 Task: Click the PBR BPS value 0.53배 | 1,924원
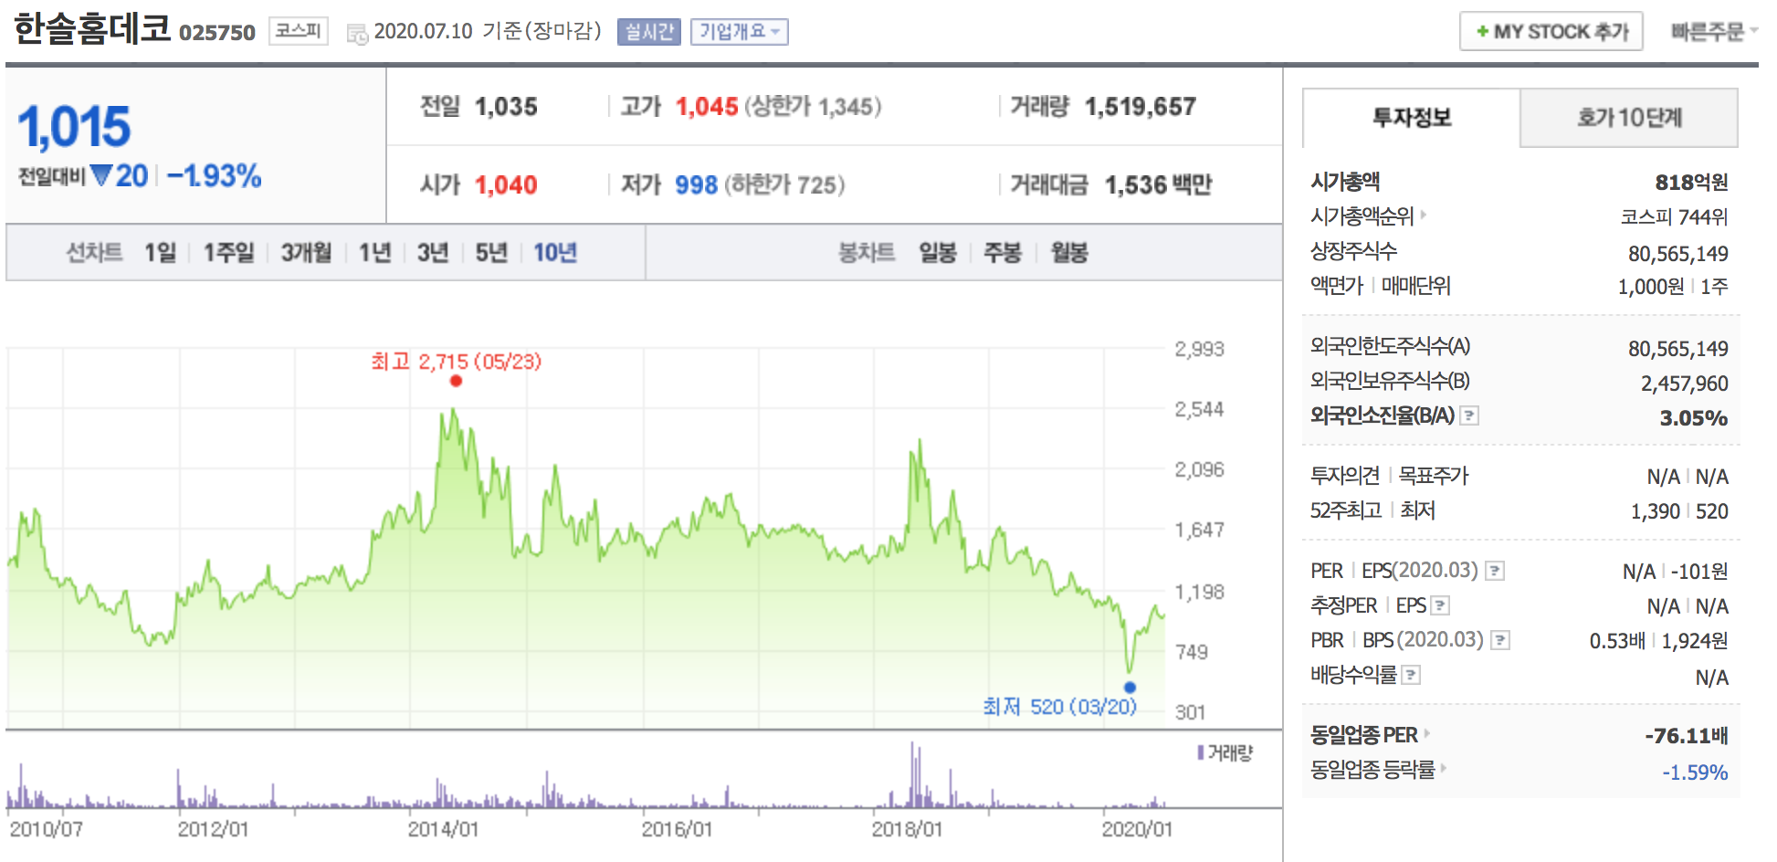(1658, 641)
